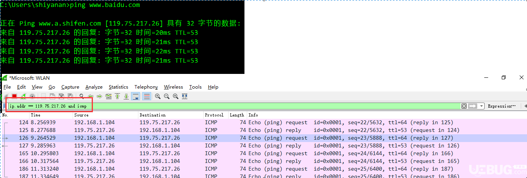Open capture options dialog icon

click(32, 96)
